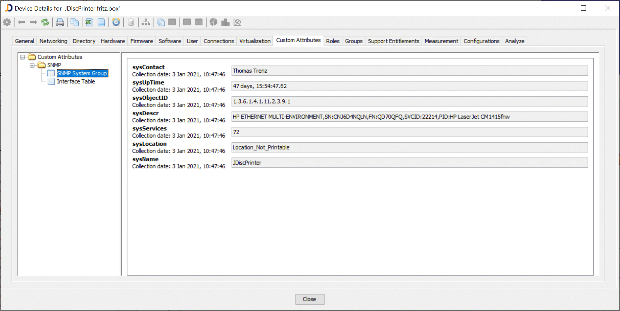The width and height of the screenshot is (620, 311).
Task: Click the sysLocation value field
Action: pos(409,147)
